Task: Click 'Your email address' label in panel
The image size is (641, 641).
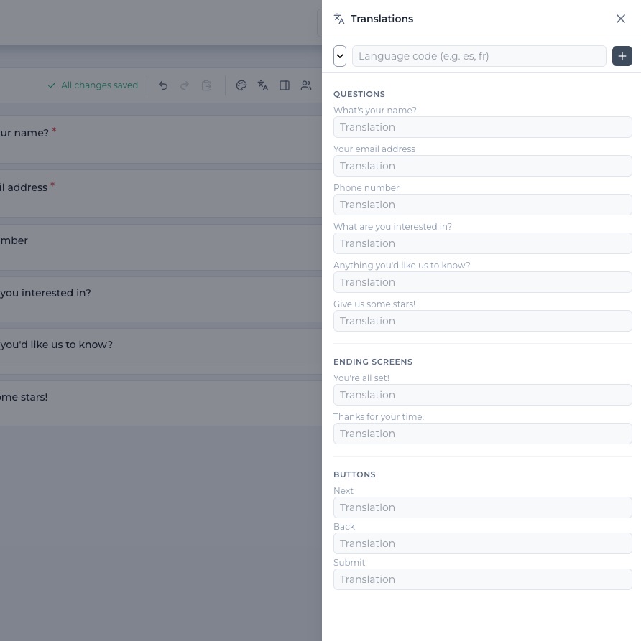Action: pyautogui.click(x=374, y=149)
